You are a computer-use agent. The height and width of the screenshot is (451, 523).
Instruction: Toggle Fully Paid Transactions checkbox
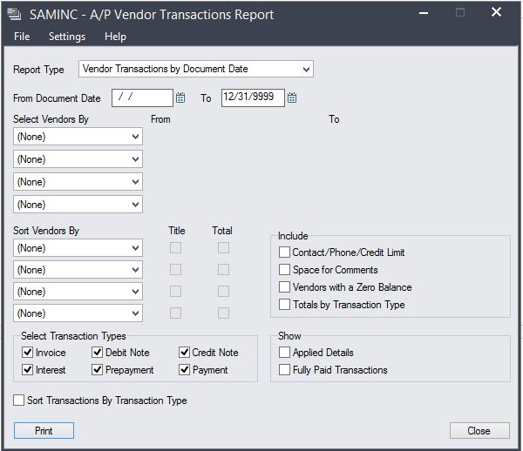(284, 369)
